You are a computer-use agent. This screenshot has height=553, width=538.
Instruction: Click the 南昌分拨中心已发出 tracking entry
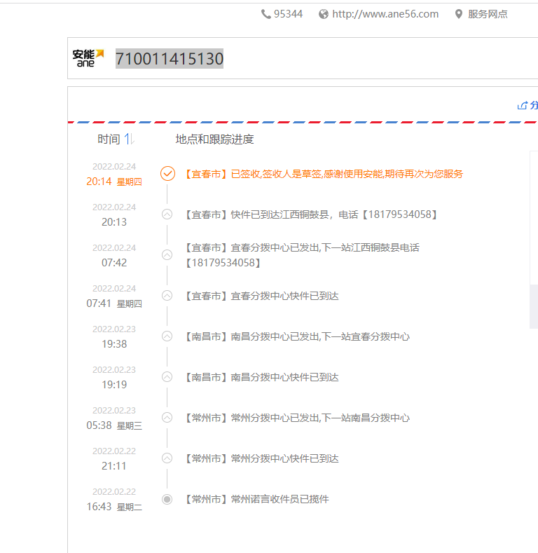(x=296, y=336)
